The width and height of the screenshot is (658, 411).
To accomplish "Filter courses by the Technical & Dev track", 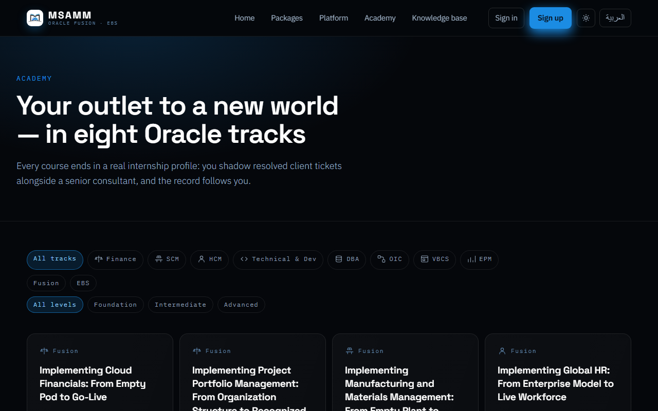I will (x=278, y=259).
